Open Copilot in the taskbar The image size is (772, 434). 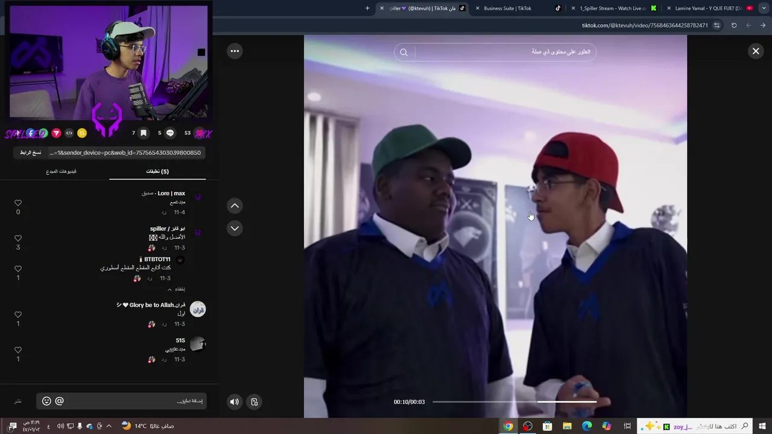[607, 426]
